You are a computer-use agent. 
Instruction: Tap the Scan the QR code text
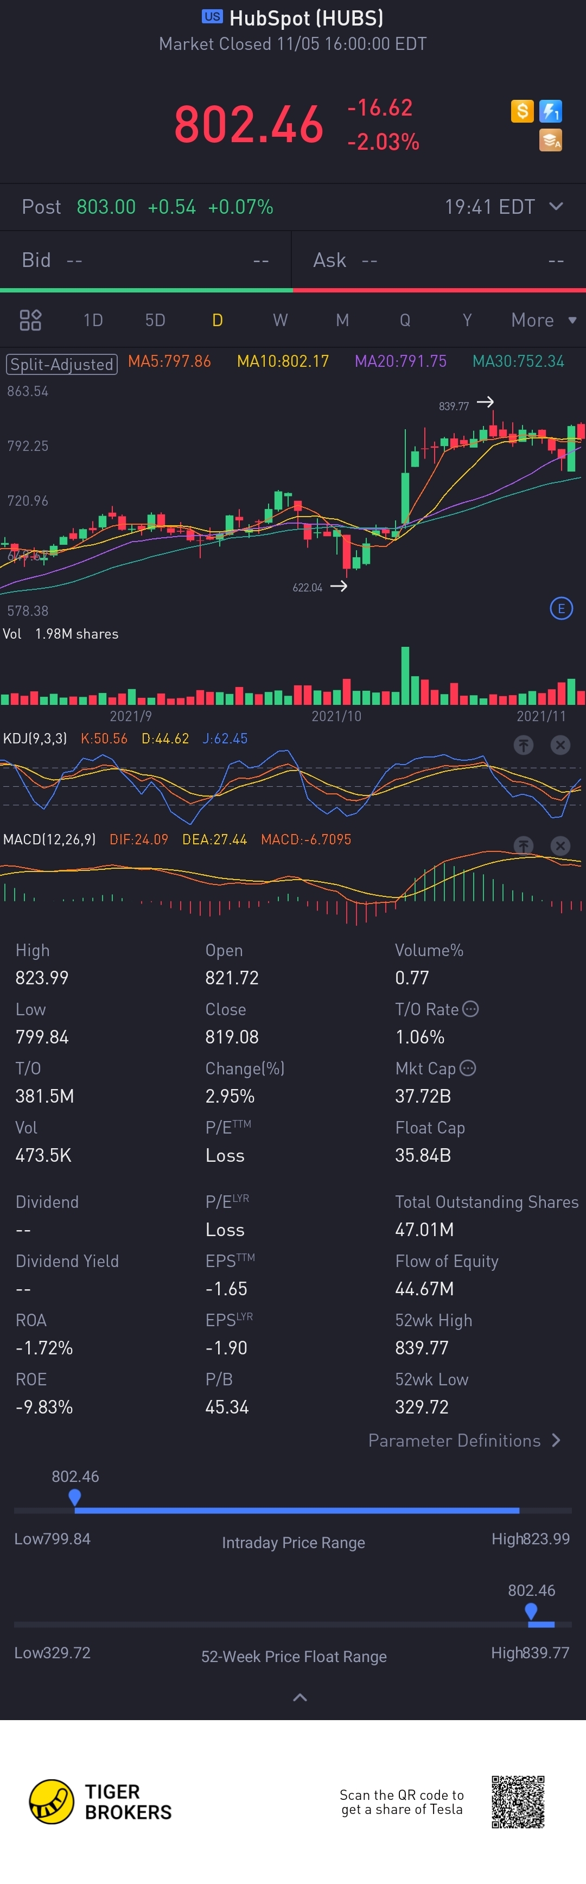(x=402, y=1802)
